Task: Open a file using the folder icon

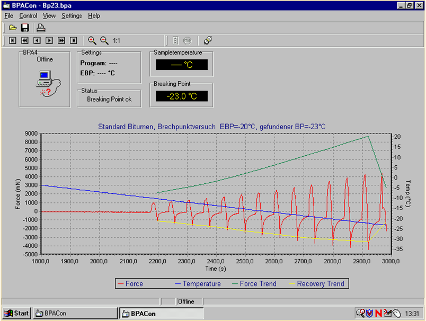Action: pos(13,28)
